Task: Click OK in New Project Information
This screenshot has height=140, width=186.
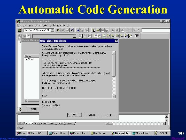Action: (75, 115)
